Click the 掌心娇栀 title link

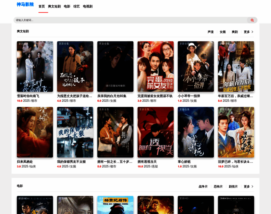tap(185, 162)
